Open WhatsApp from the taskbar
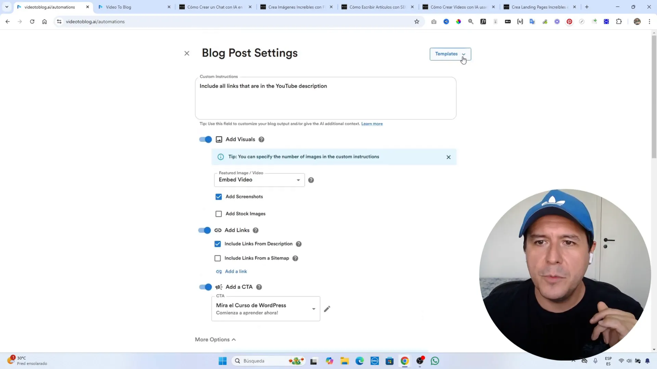 point(434,360)
